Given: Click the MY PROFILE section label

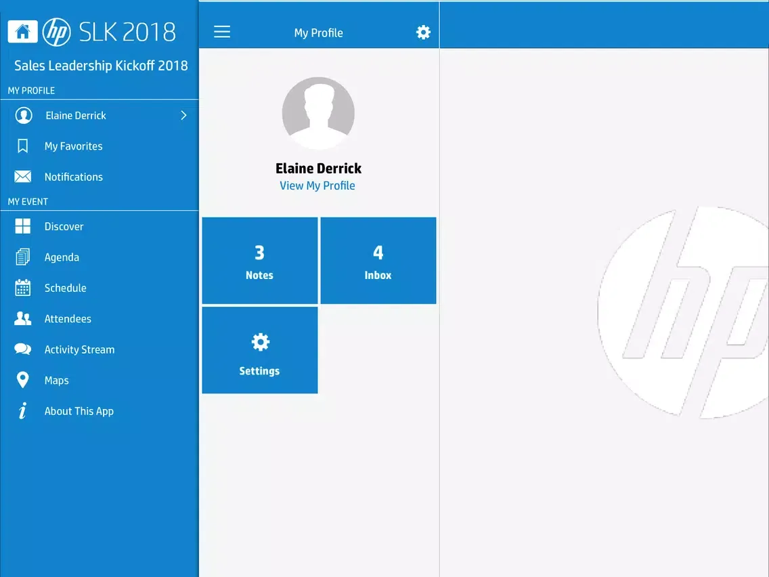Looking at the screenshot, I should pyautogui.click(x=31, y=91).
